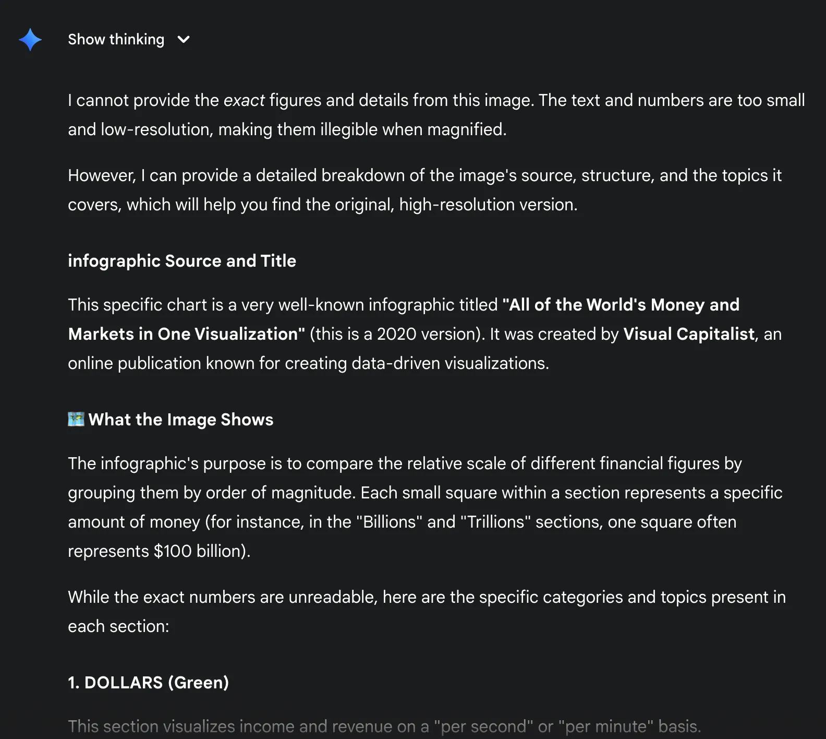Screen dimensions: 826x739
Task: Click the 1. DOLLARS (Green) heading
Action: tap(149, 683)
